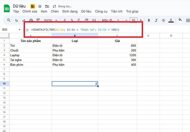Click the price cell 800
This screenshot has height=132, width=190.
[x=117, y=46]
